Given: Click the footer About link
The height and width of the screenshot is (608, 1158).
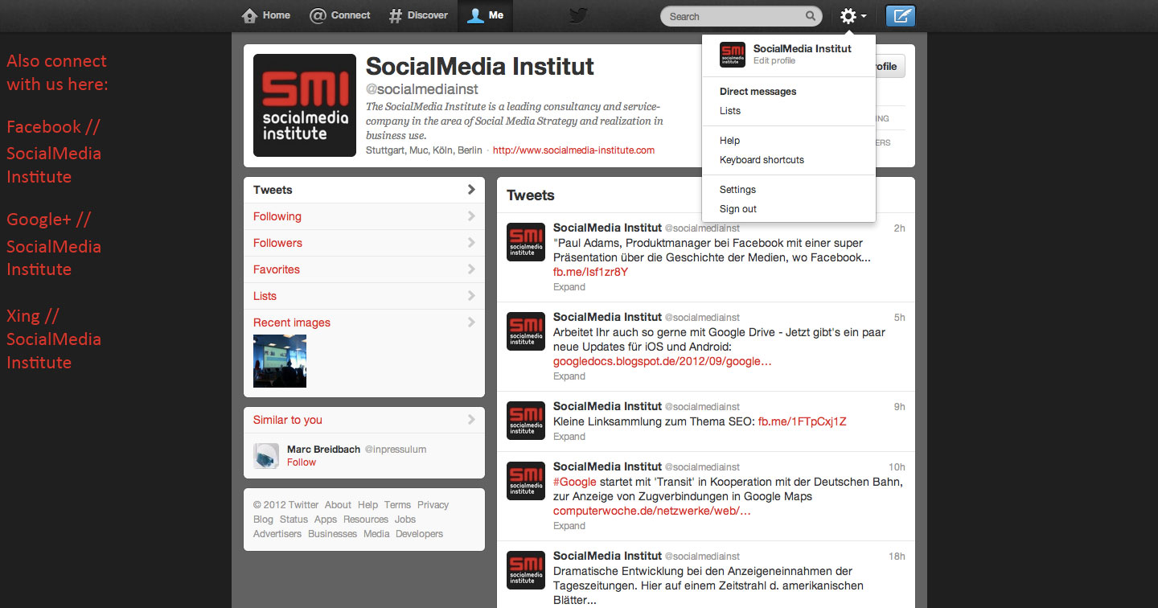Looking at the screenshot, I should pos(338,505).
